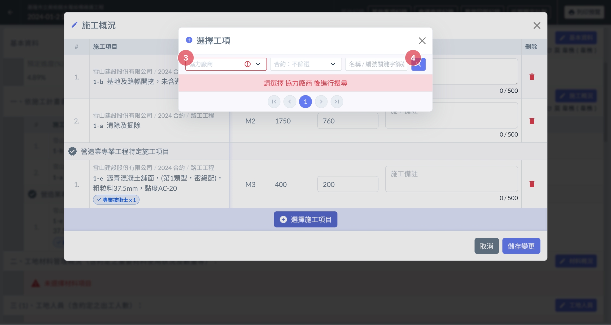Screen dimensions: 611x325
Task: Click 取消 to cancel changes
Action: click(x=486, y=246)
